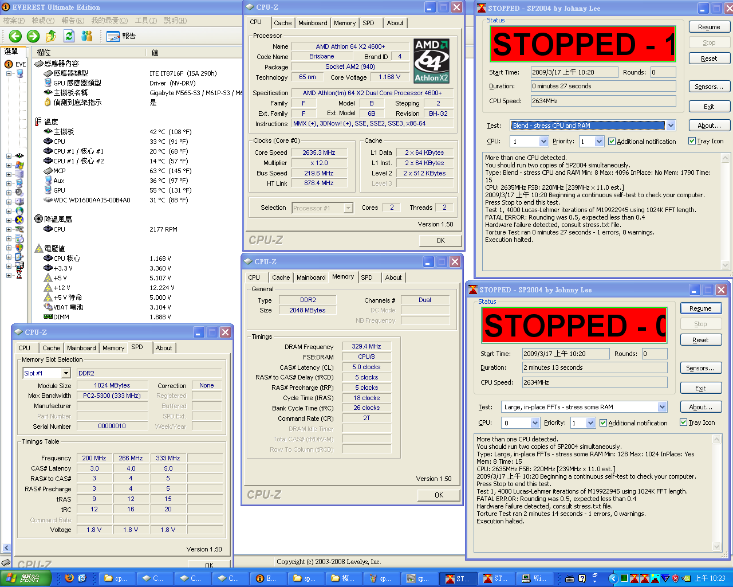Click the green monitor icon in system tray
This screenshot has width=733, height=587.
coord(624,578)
